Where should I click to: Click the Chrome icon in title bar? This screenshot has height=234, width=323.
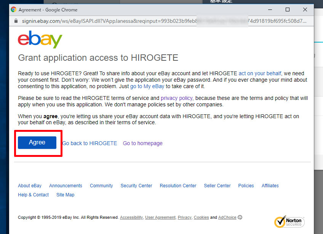[x=14, y=9]
